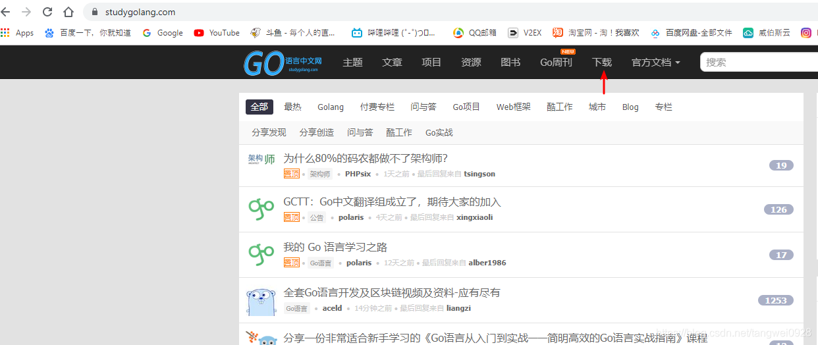Select the 城市 tab
818x345 pixels.
(x=597, y=107)
